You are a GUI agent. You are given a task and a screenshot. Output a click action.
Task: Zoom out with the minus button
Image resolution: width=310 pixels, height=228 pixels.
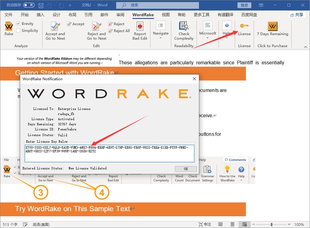coord(254,224)
